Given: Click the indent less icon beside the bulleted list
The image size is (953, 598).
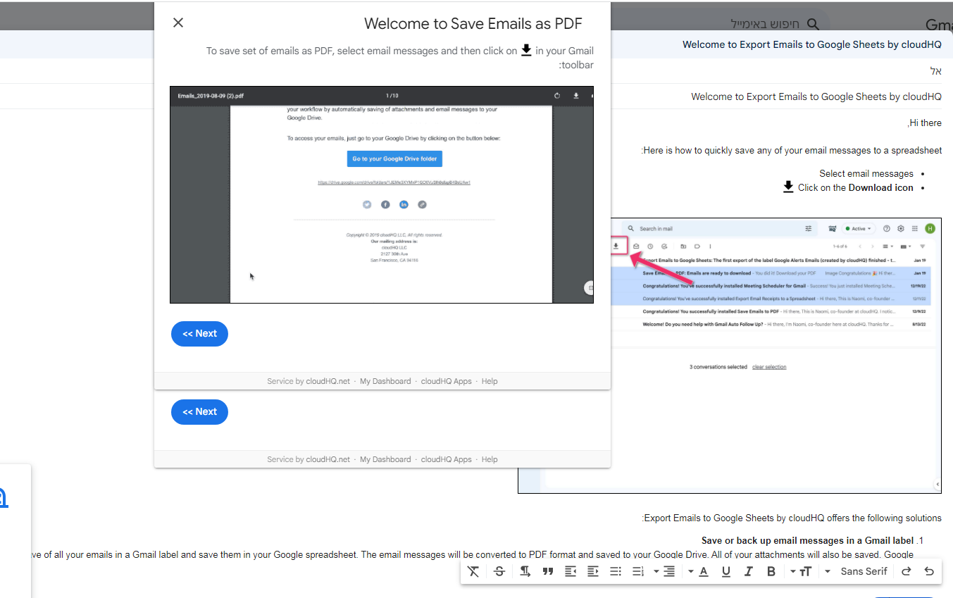Looking at the screenshot, I should [593, 571].
